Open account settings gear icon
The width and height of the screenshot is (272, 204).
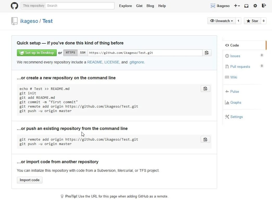click(x=255, y=6)
